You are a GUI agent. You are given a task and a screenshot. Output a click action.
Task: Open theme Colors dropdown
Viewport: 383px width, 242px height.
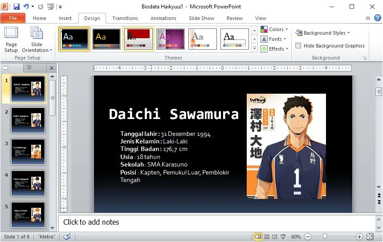tap(274, 29)
